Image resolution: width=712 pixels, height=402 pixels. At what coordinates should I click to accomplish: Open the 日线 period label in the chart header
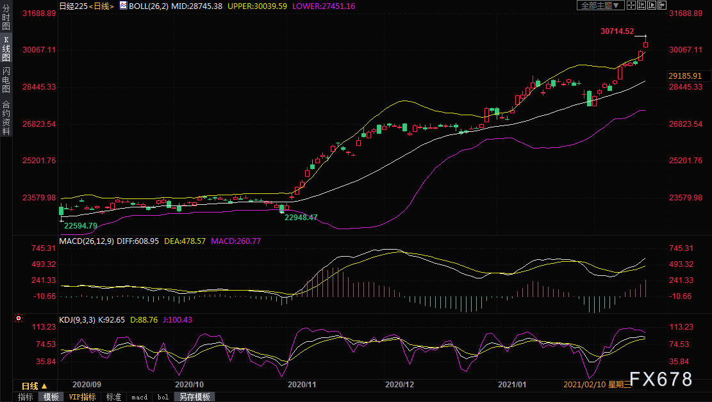pos(101,6)
